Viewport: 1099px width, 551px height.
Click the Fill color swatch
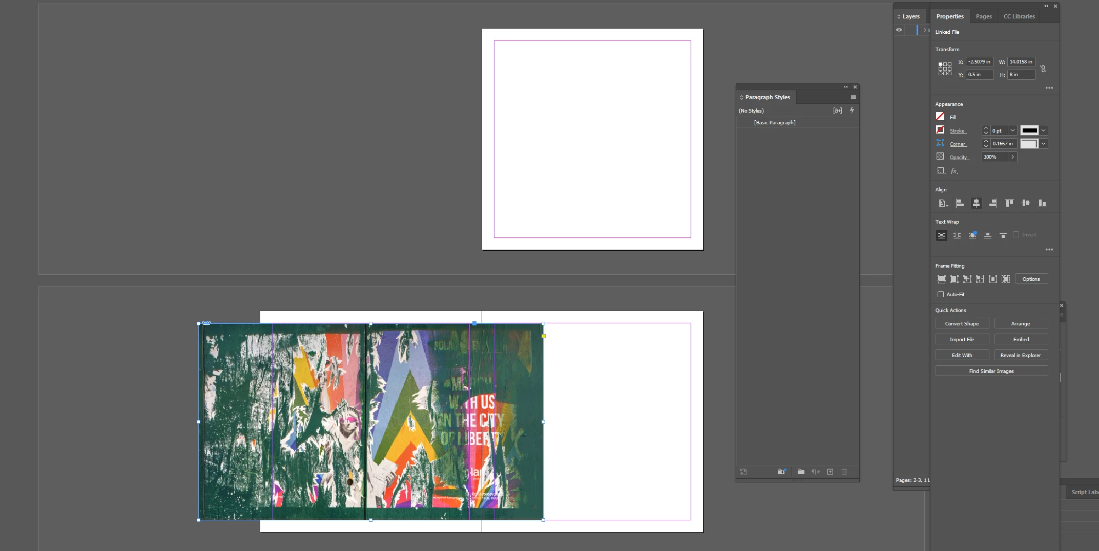940,117
